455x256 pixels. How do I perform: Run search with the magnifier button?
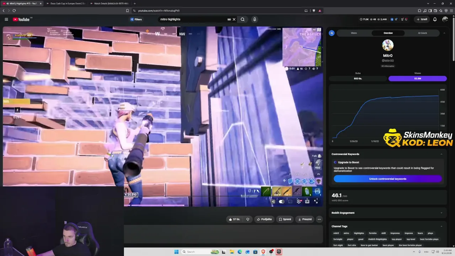pyautogui.click(x=242, y=20)
